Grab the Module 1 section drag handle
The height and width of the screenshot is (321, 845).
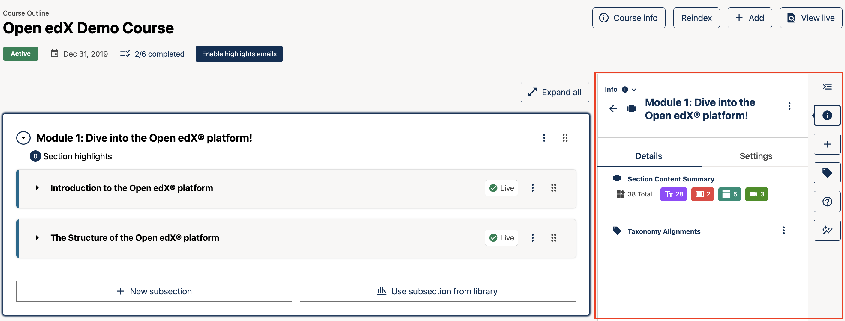(x=565, y=138)
